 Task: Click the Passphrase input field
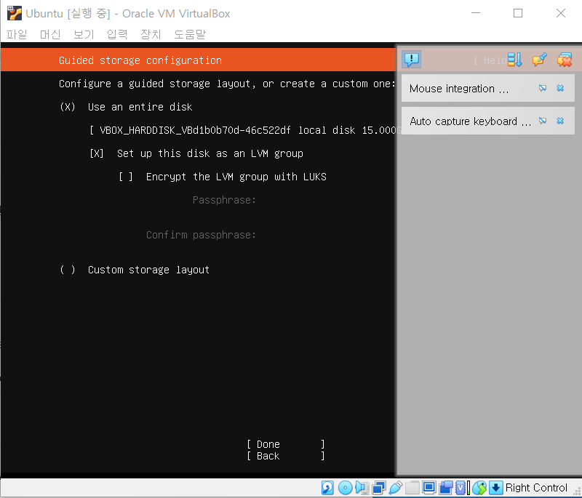327,200
